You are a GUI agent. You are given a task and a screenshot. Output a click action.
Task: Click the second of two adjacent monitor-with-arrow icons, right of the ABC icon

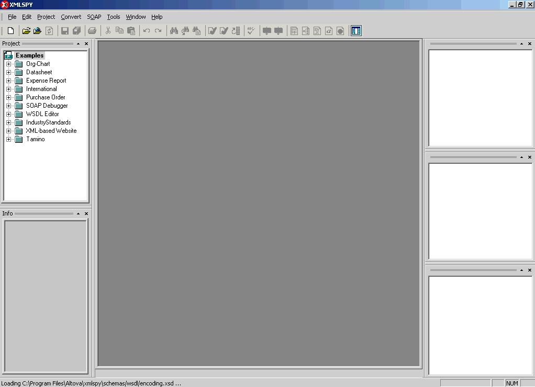[x=278, y=31]
